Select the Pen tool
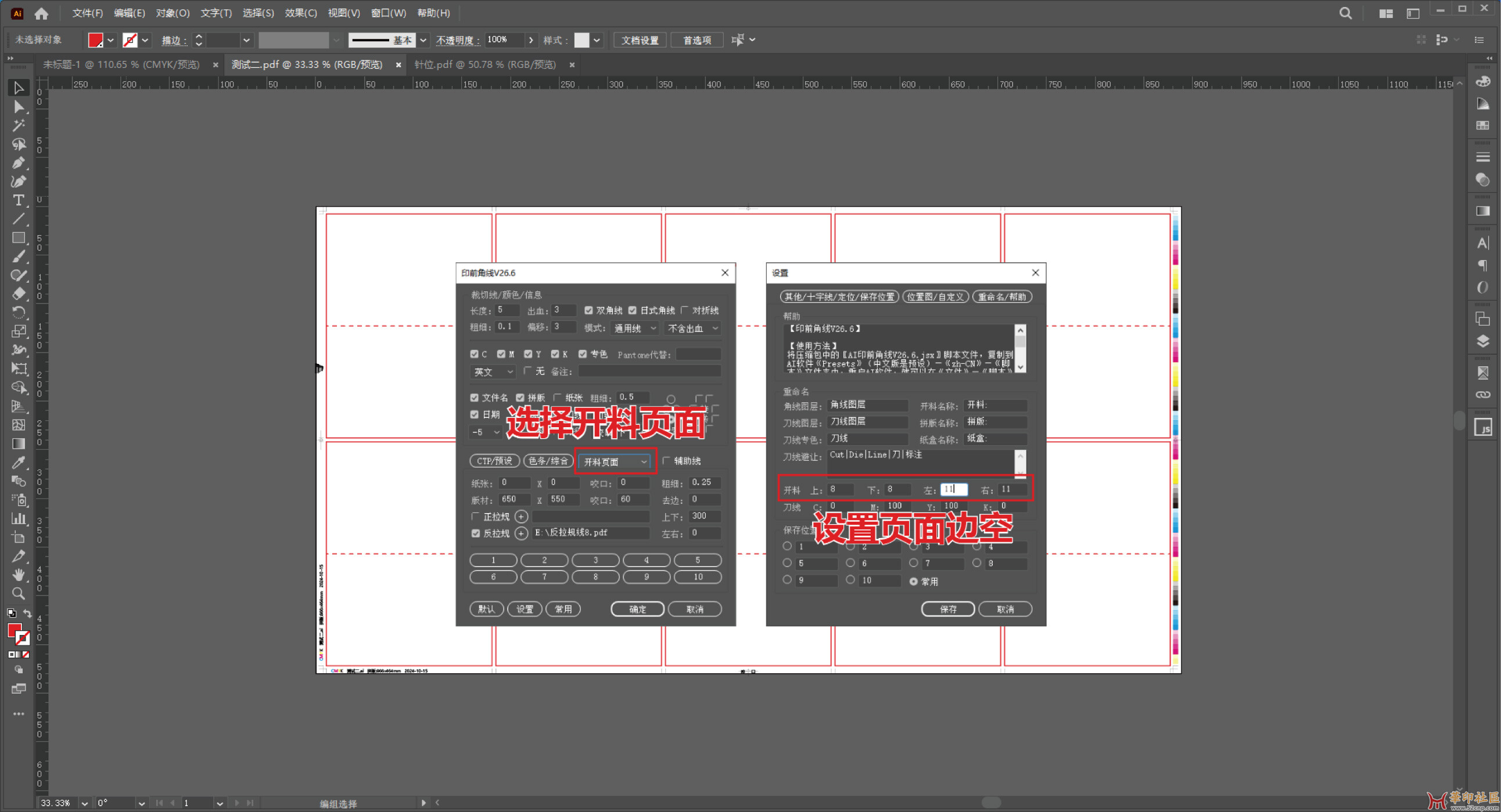The image size is (1501, 812). [18, 163]
